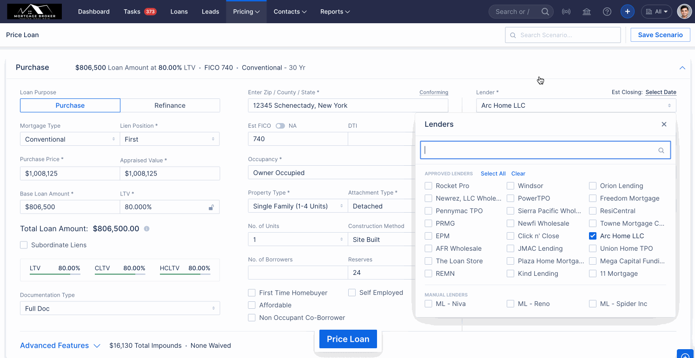Click the Lenders search input
Screen dimensions: 695x358
tap(545, 150)
